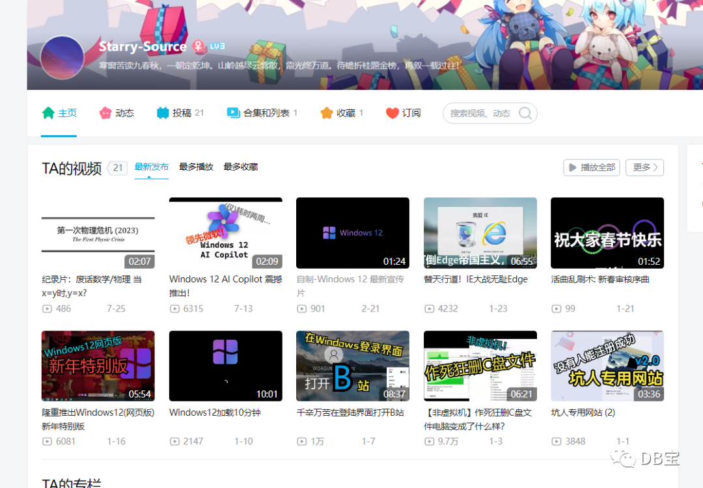Click the 搜索视频、动态 search field

pos(490,113)
